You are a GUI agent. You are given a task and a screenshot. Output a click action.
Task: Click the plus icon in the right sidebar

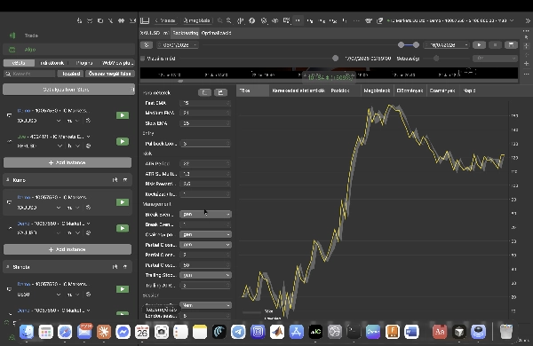pos(526,64)
